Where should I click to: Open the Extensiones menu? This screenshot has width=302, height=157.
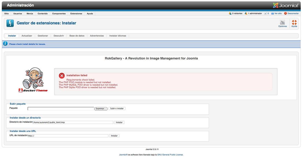(x=76, y=14)
